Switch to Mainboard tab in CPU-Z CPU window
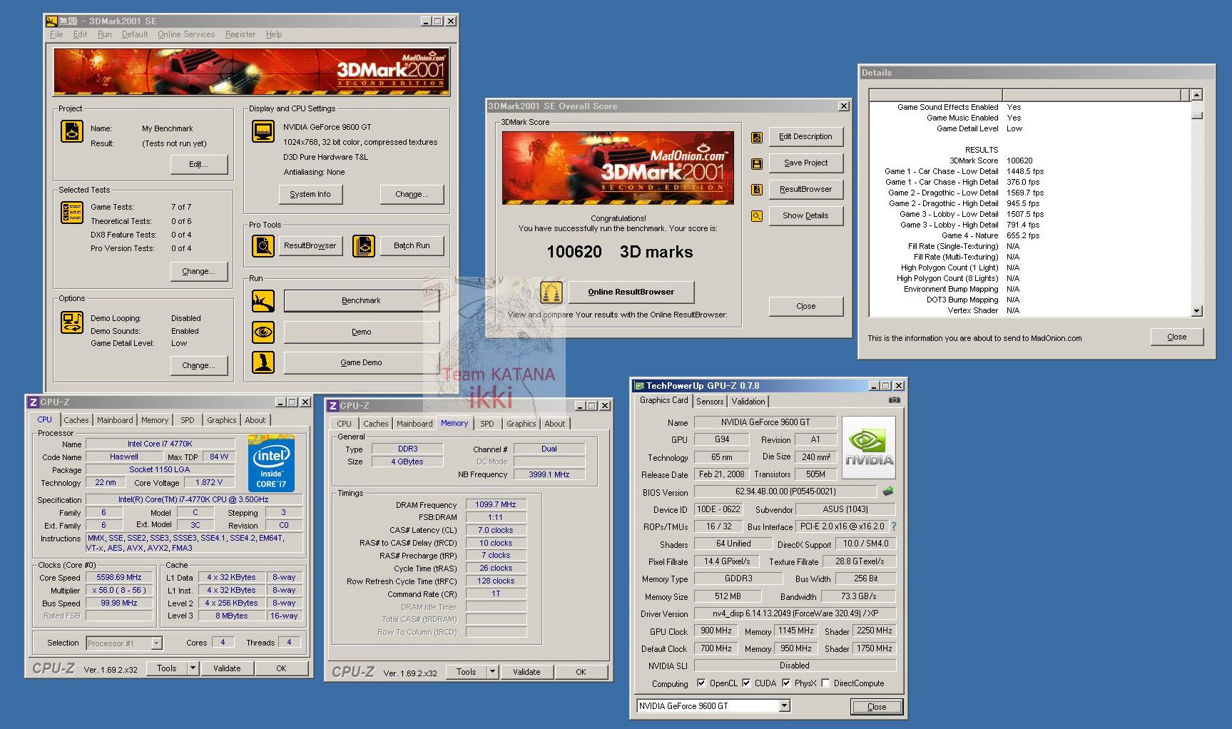1232x729 pixels. pyautogui.click(x=115, y=420)
